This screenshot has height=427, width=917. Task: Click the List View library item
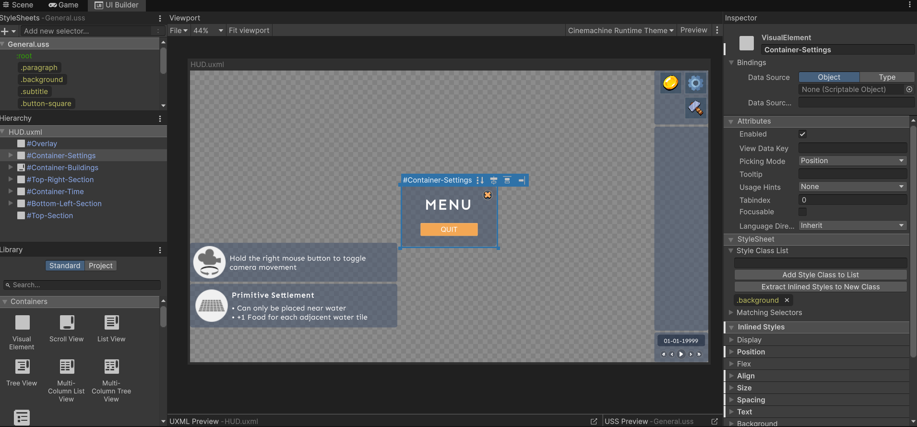(111, 329)
